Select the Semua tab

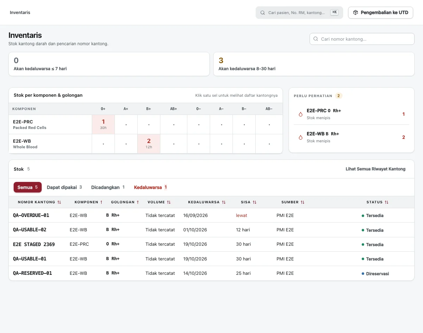click(x=28, y=187)
